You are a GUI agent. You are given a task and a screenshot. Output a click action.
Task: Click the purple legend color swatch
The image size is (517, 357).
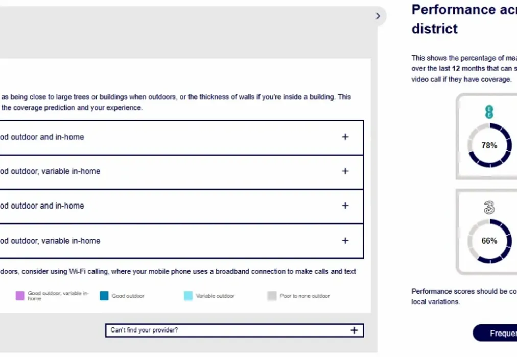coord(20,296)
